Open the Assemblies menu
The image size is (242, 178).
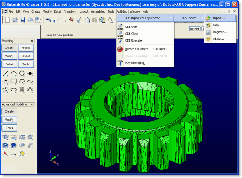coord(98,12)
